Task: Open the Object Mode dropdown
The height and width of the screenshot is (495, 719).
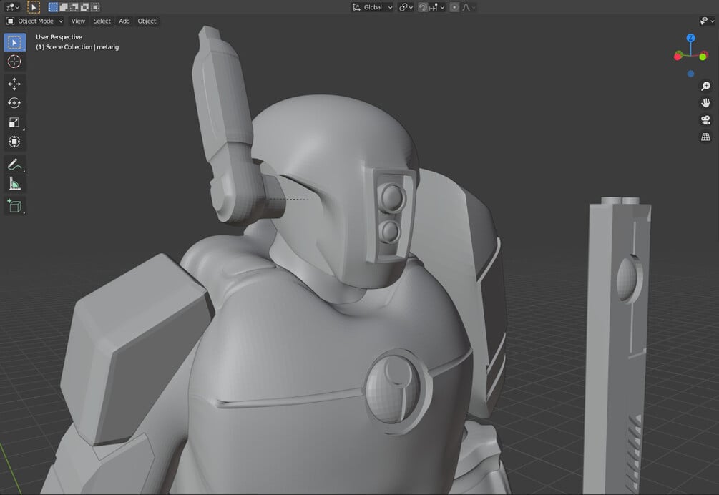Action: 35,21
